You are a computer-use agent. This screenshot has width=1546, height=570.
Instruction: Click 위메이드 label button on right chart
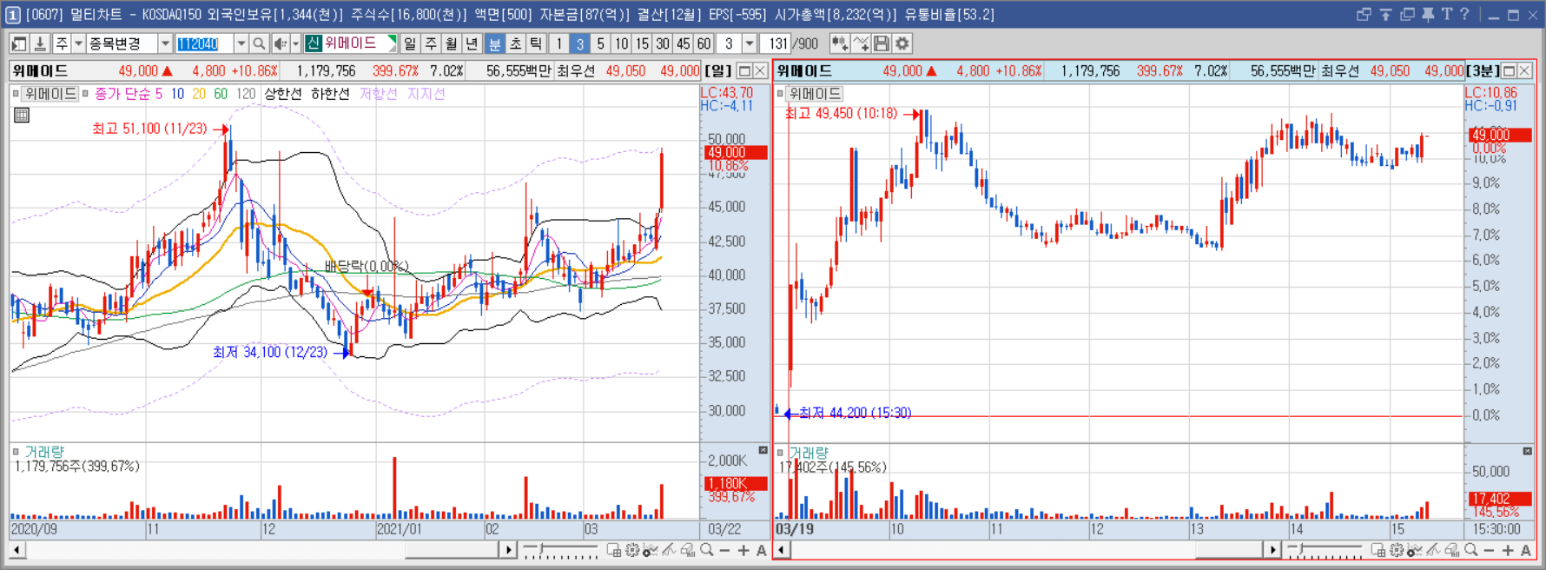tap(816, 93)
